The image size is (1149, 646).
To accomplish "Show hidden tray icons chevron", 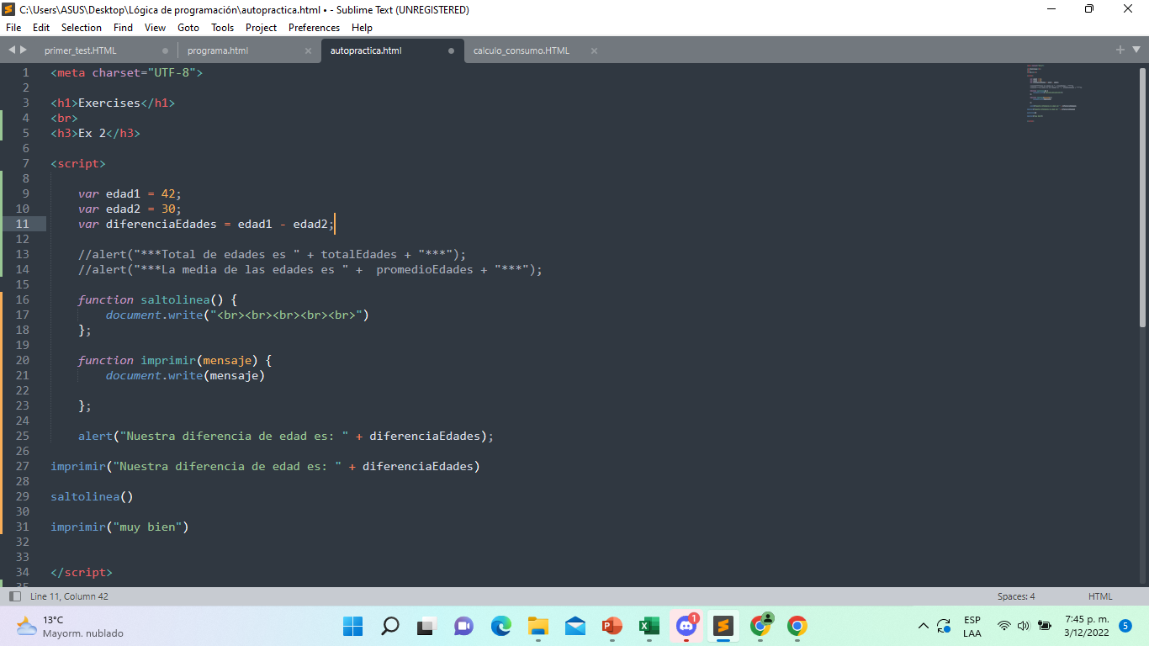I will coord(924,626).
